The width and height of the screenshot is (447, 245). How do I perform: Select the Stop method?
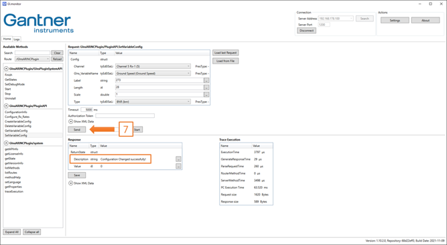[7, 94]
